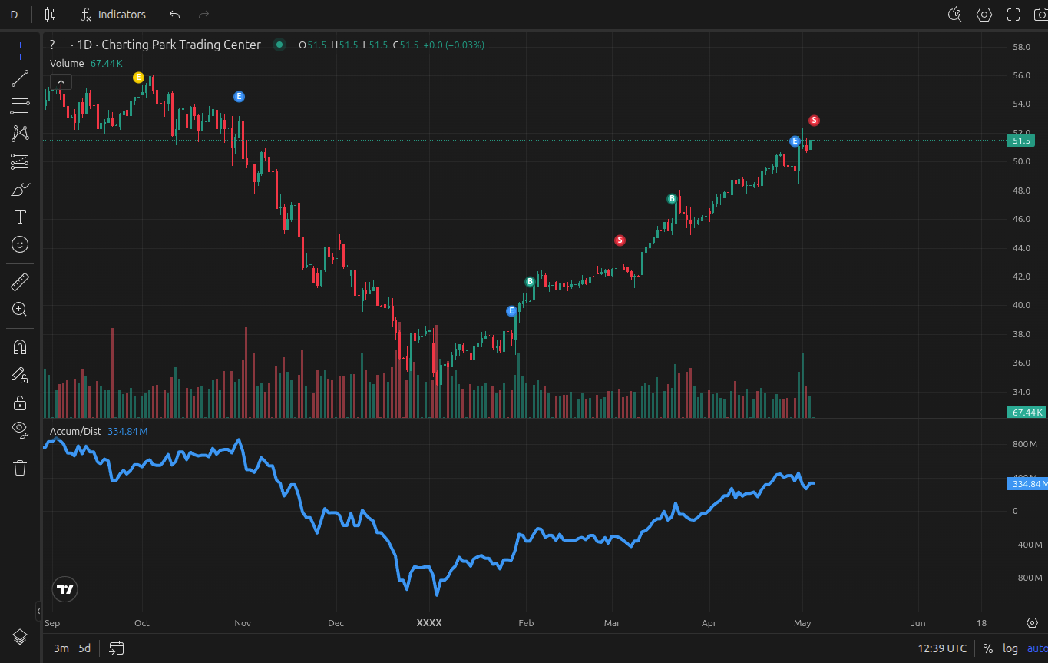Select the trend line drawing tool

pyautogui.click(x=20, y=78)
